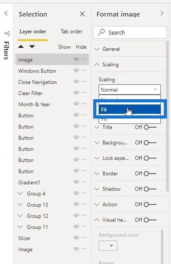Close the Selection pane
This screenshot has height=264, width=171.
[x=82, y=14]
